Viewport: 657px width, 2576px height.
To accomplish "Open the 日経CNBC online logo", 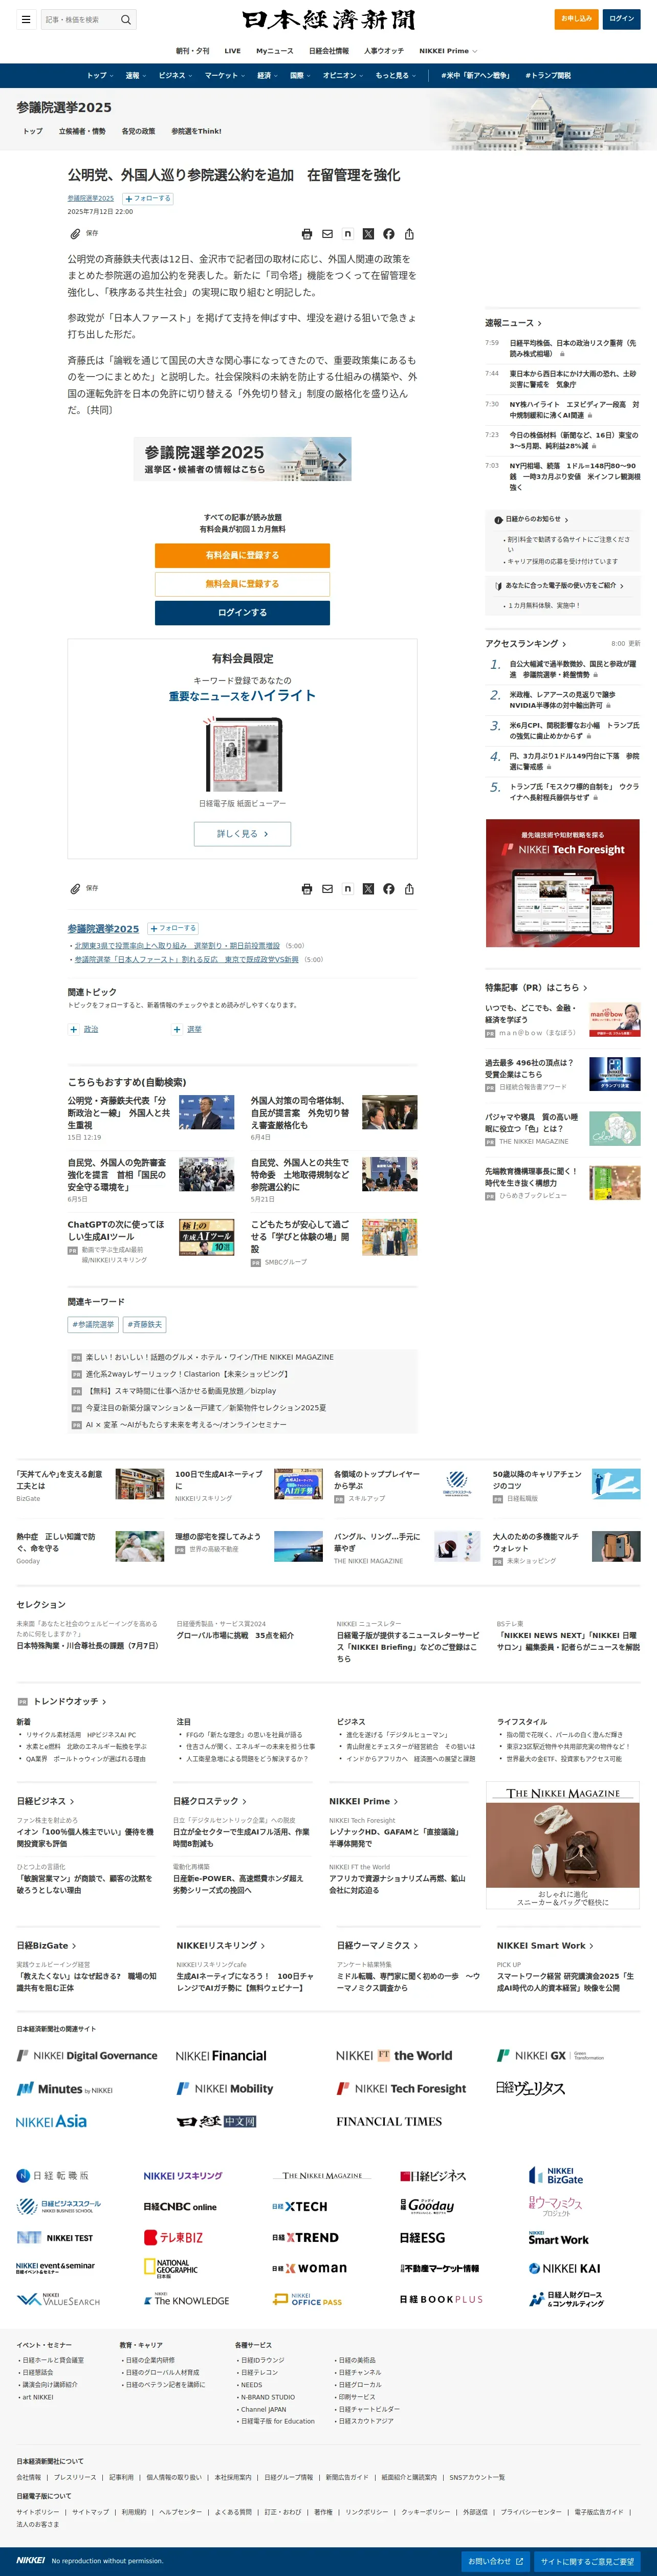I will 180,2207.
